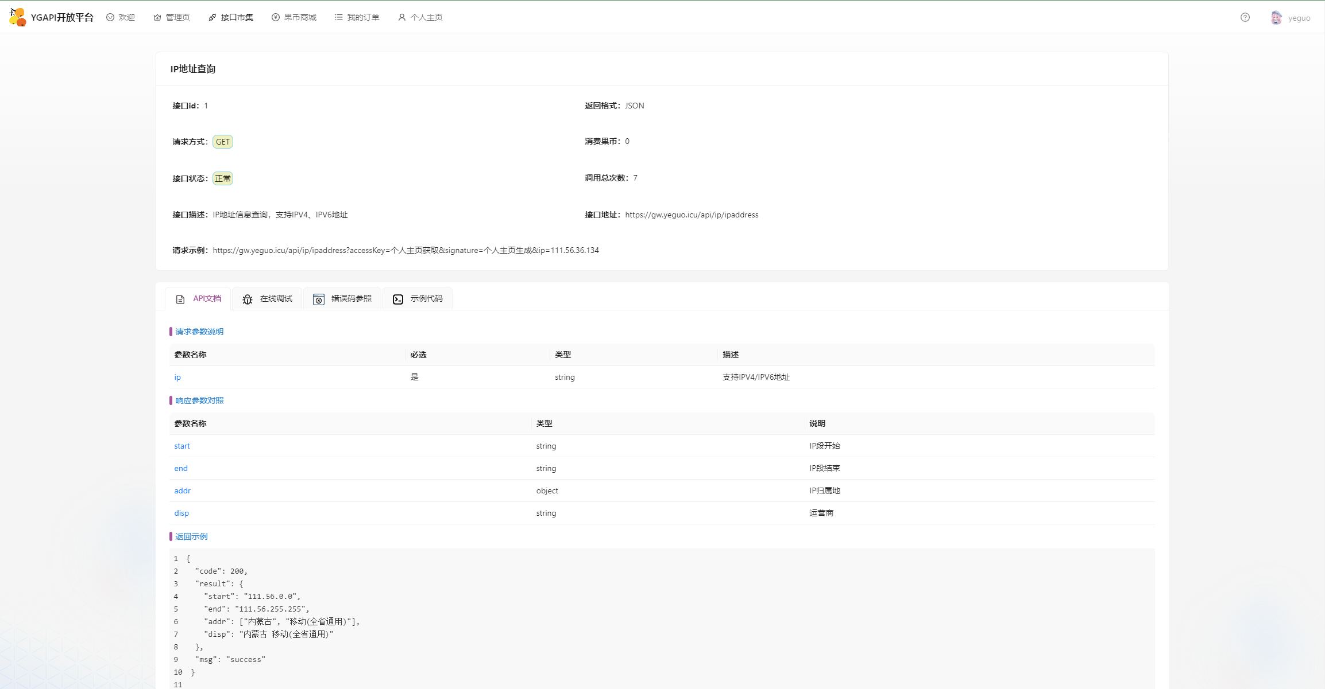The image size is (1325, 689).
Task: Click the 错误码参照 tab icon
Action: [319, 299]
